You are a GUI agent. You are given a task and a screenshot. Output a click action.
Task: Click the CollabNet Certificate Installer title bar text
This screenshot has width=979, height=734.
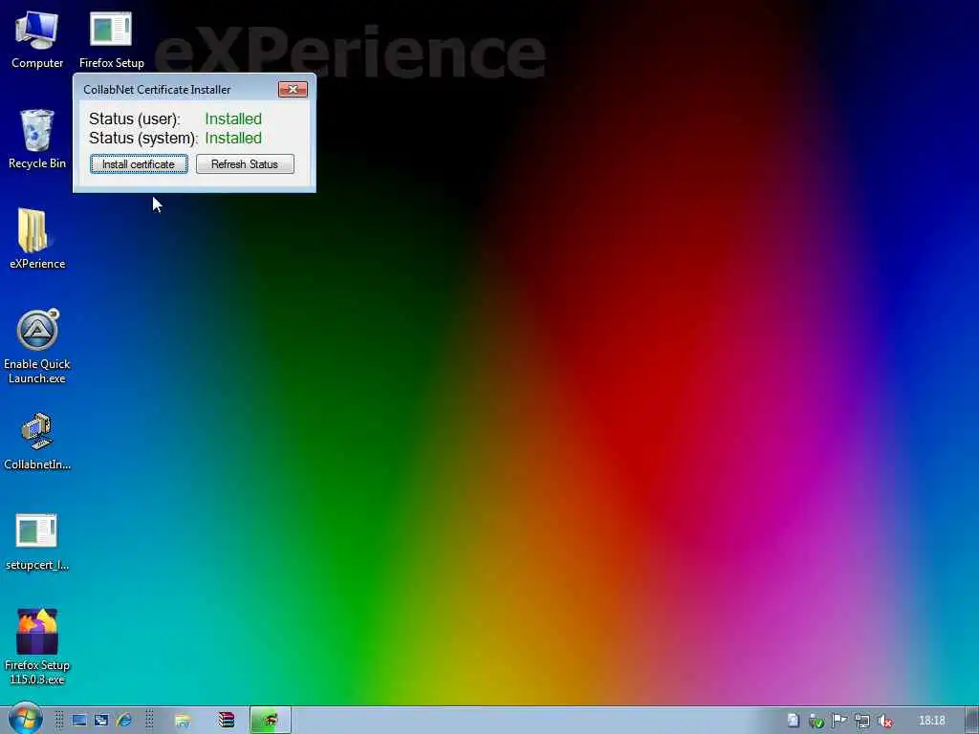click(x=157, y=90)
